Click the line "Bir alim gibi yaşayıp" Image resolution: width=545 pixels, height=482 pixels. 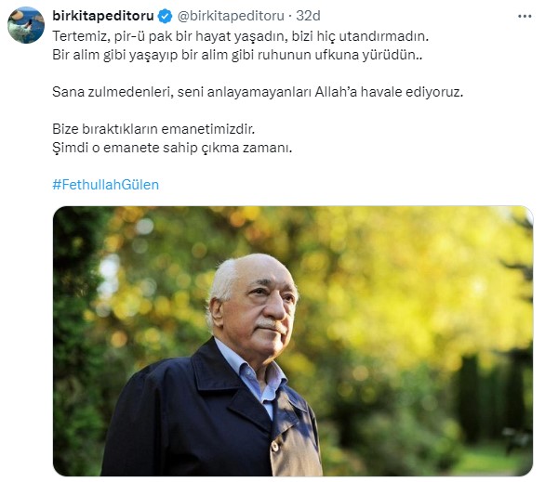(237, 55)
